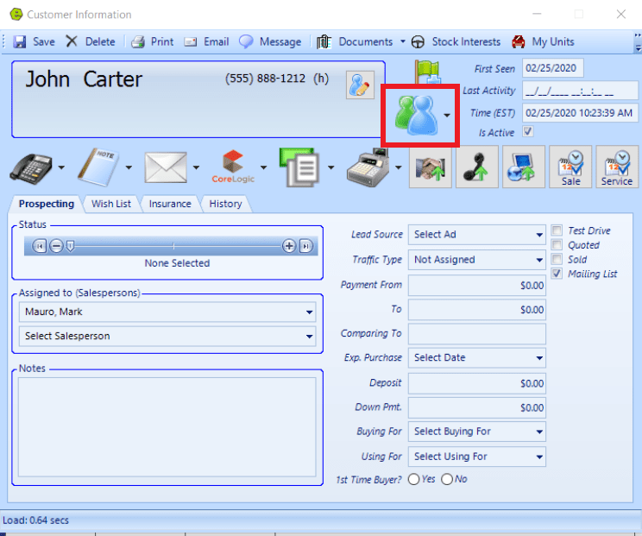
Task: Click the phone receiver with green arrow button
Action: [x=477, y=167]
